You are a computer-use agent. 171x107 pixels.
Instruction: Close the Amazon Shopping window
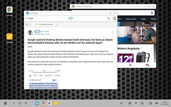(x=154, y=6)
